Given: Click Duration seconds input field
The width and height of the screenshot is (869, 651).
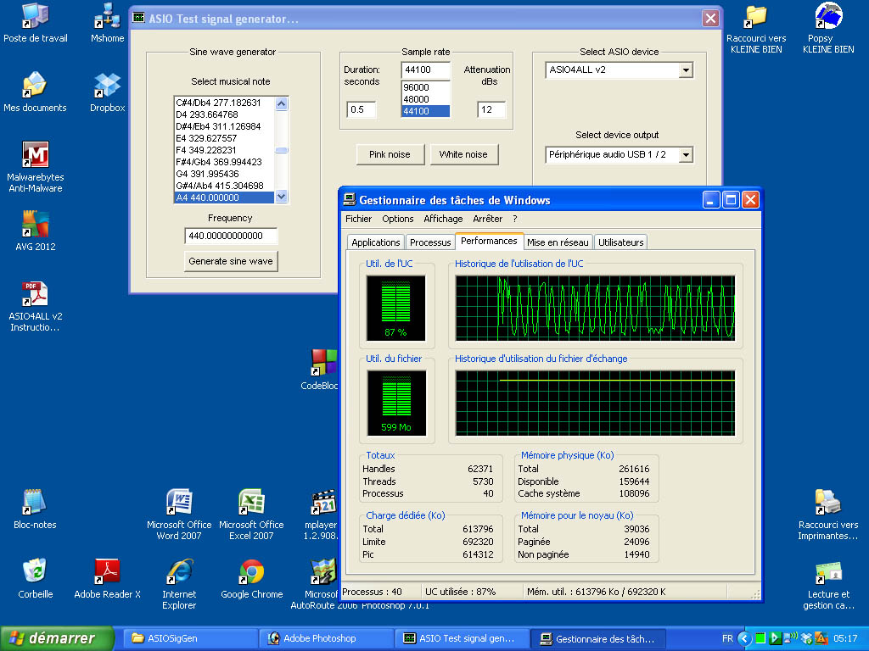Looking at the screenshot, I should coord(362,109).
